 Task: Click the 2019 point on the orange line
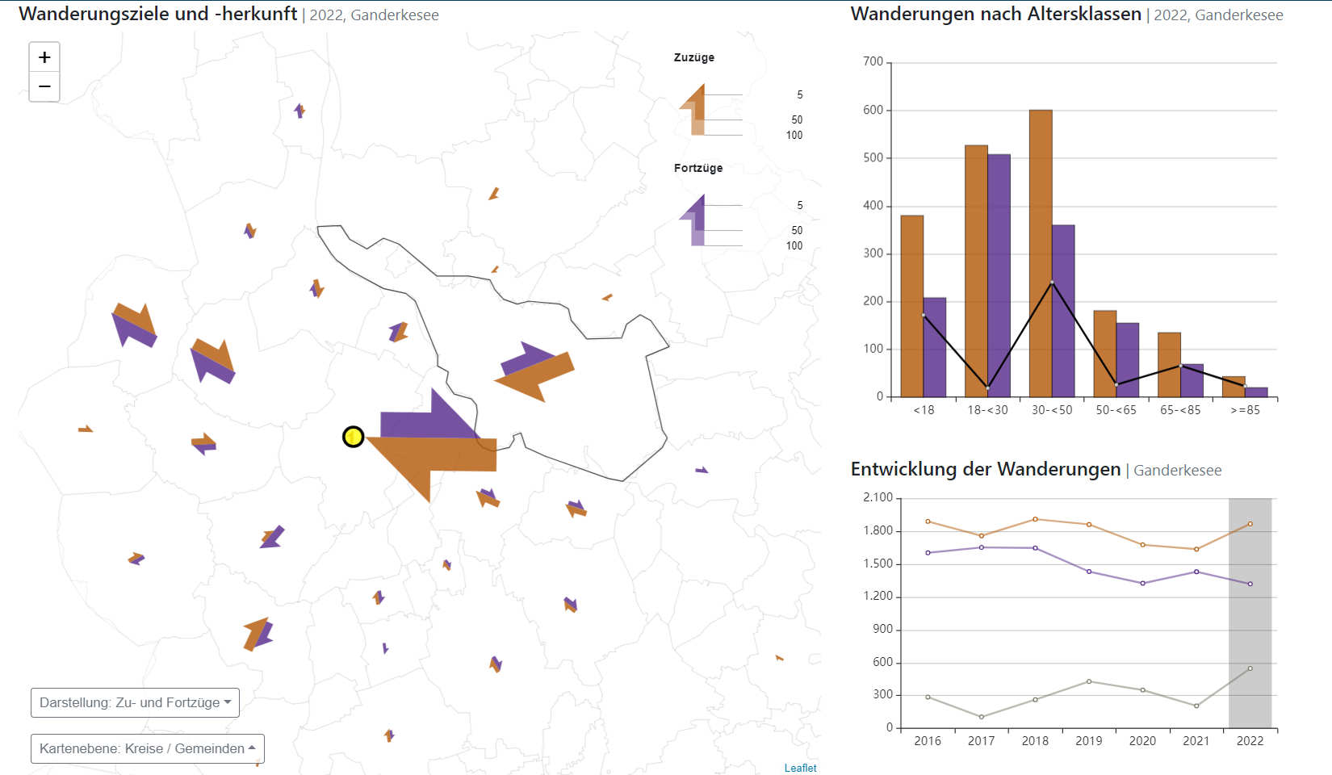pyautogui.click(x=1089, y=525)
